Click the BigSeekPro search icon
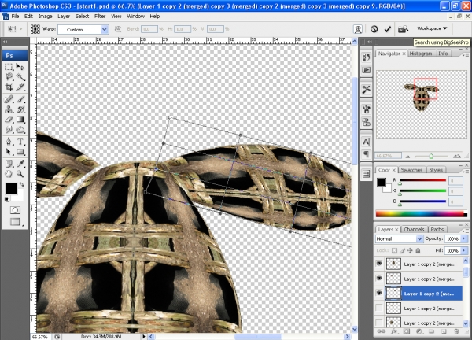The image size is (472, 340). [403, 29]
